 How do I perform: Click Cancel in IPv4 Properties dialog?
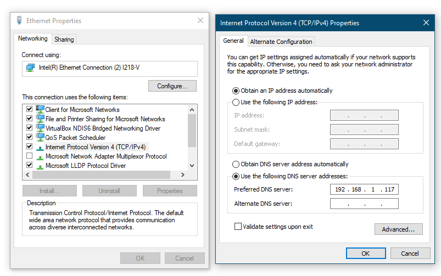[x=410, y=254]
